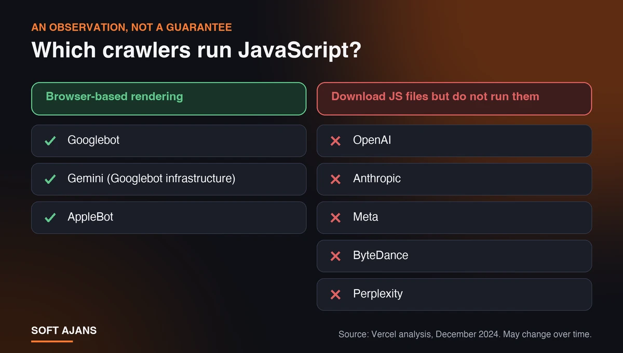This screenshot has width=623, height=353.
Task: Click the "Meta" label
Action: pos(365,217)
